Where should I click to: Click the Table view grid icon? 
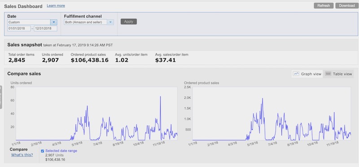[328, 74]
